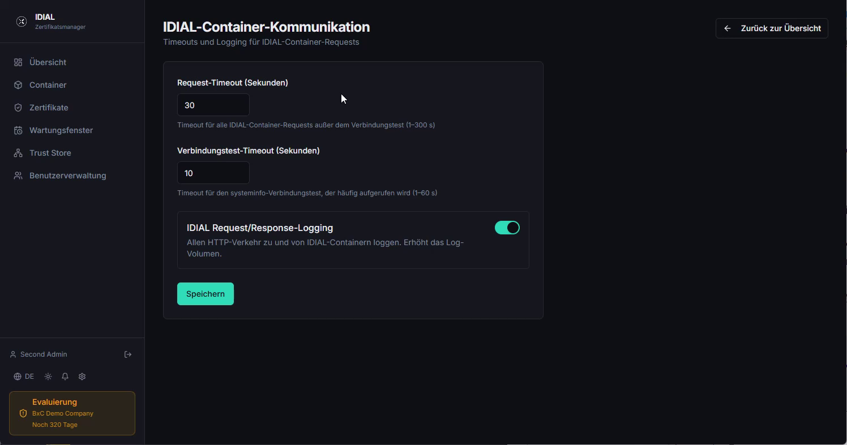Open the Benutzerverwaltung menu item
Viewport: 847px width, 445px height.
(x=72, y=176)
